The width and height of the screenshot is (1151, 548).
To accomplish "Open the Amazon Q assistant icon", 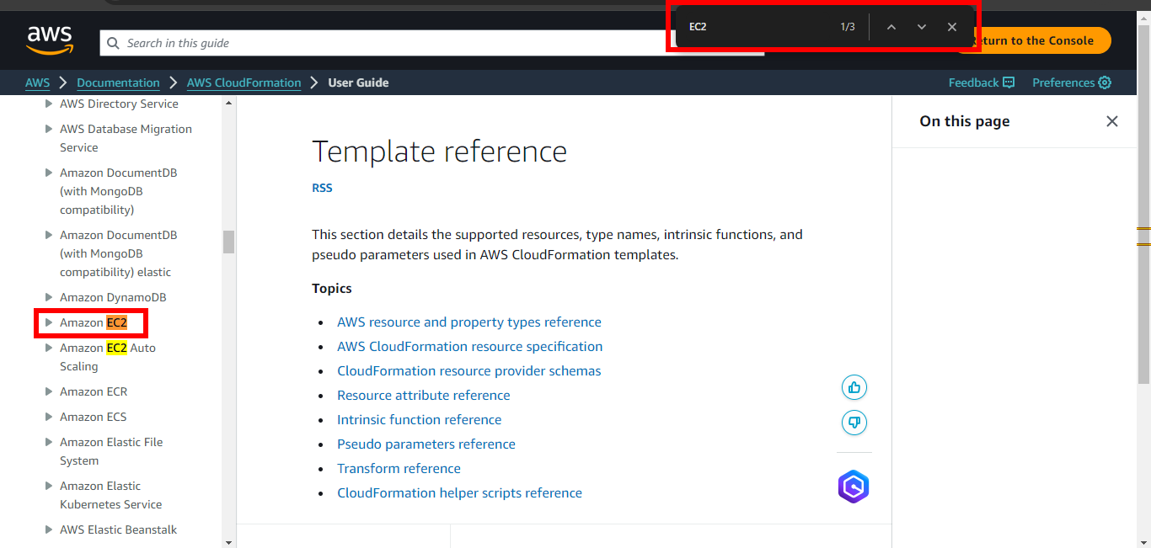I will tap(853, 487).
